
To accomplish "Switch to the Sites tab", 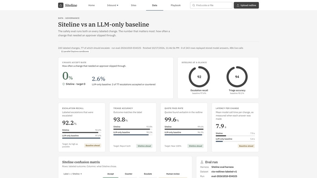I will click(x=133, y=5).
